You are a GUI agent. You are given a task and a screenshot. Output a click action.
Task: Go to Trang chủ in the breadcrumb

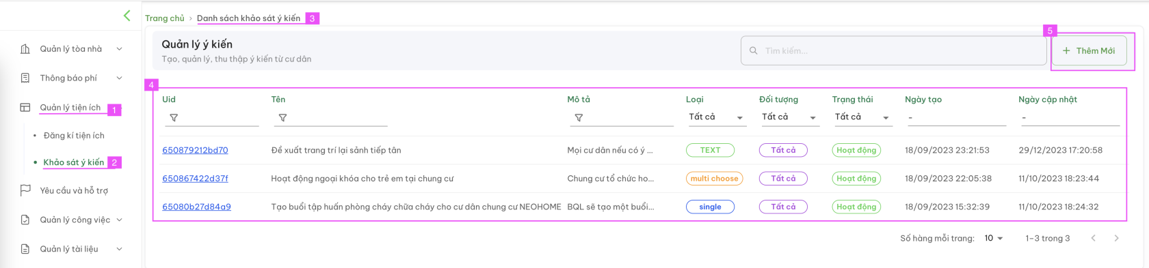(165, 18)
